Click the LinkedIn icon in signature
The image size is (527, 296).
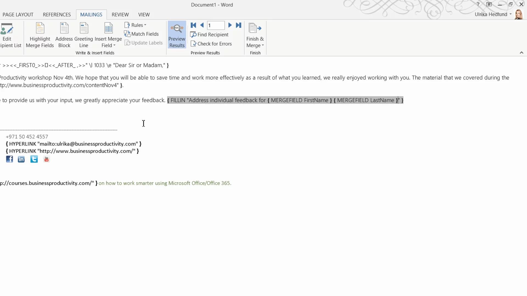pyautogui.click(x=21, y=159)
